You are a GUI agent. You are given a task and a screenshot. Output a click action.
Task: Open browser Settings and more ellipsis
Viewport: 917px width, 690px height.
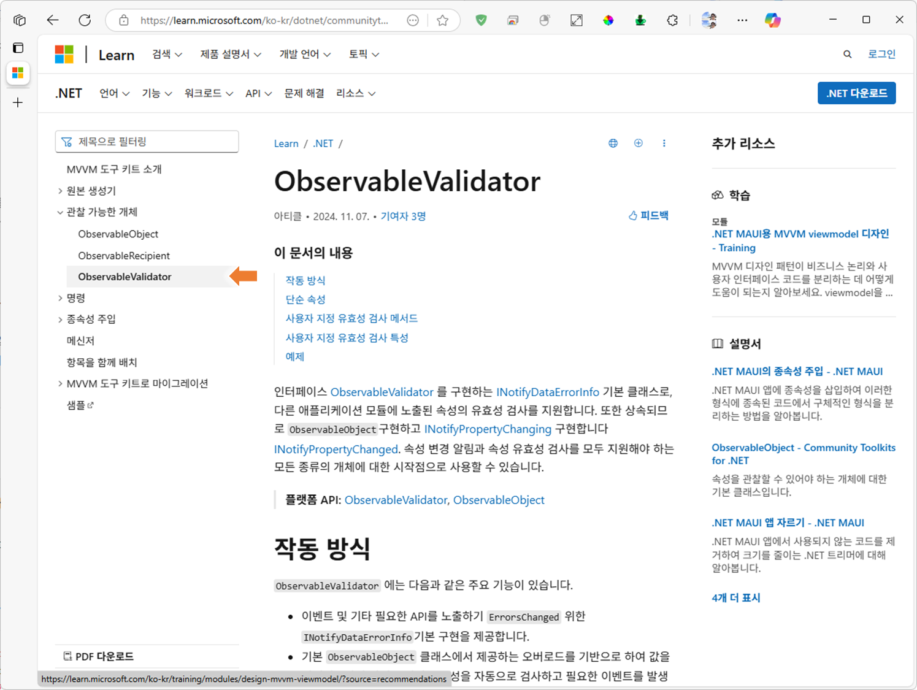pos(742,20)
